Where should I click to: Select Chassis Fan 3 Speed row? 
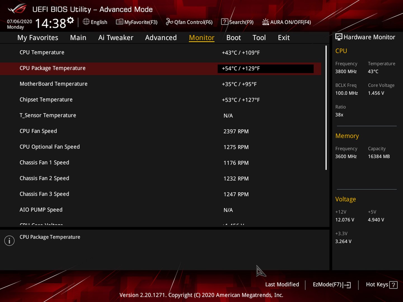pyautogui.click(x=161, y=194)
